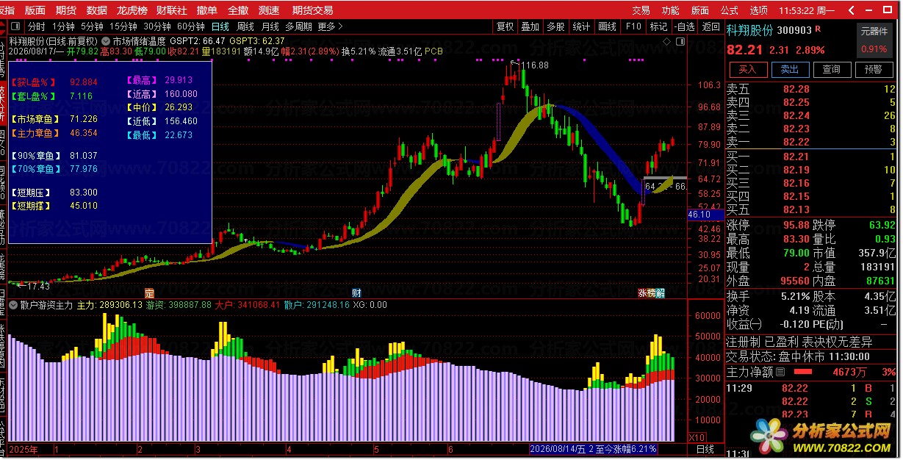Click the 统计 toolbar button
The image size is (903, 460).
[581, 26]
